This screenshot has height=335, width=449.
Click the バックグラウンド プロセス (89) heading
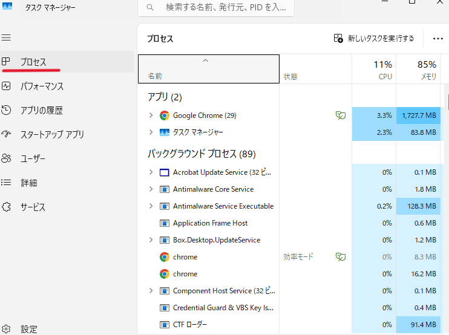pos(202,154)
